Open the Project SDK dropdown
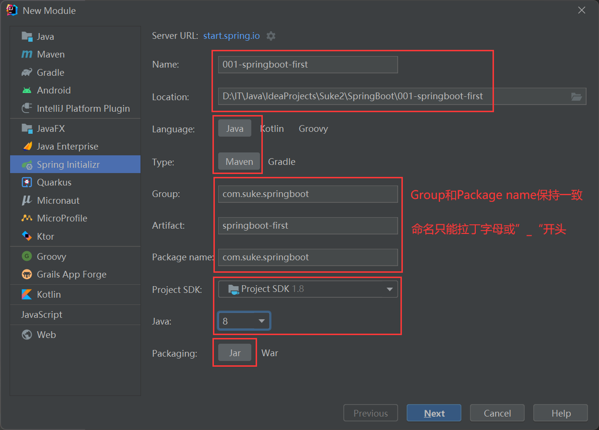 click(389, 289)
